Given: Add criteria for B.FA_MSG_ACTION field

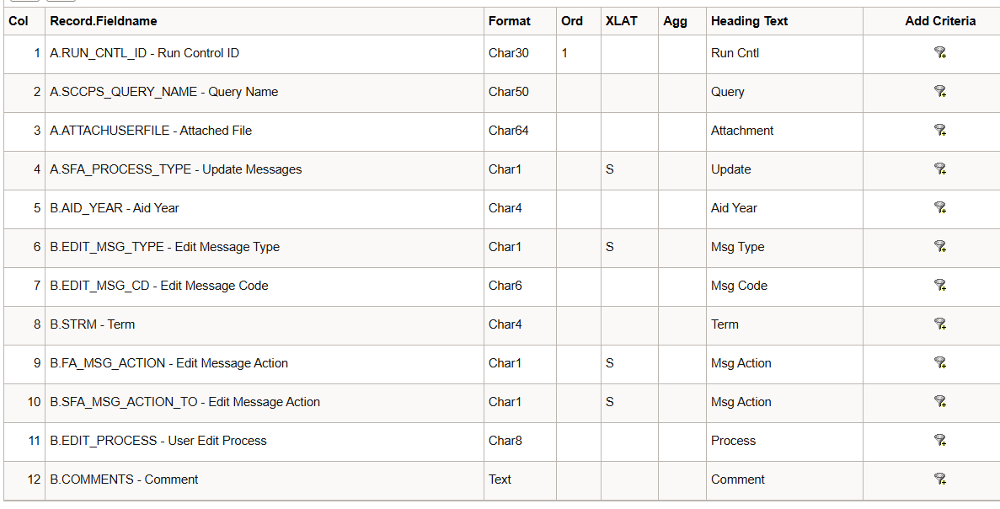Looking at the screenshot, I should point(939,363).
